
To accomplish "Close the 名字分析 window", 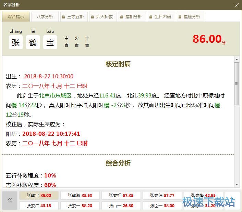I will tap(237, 5).
